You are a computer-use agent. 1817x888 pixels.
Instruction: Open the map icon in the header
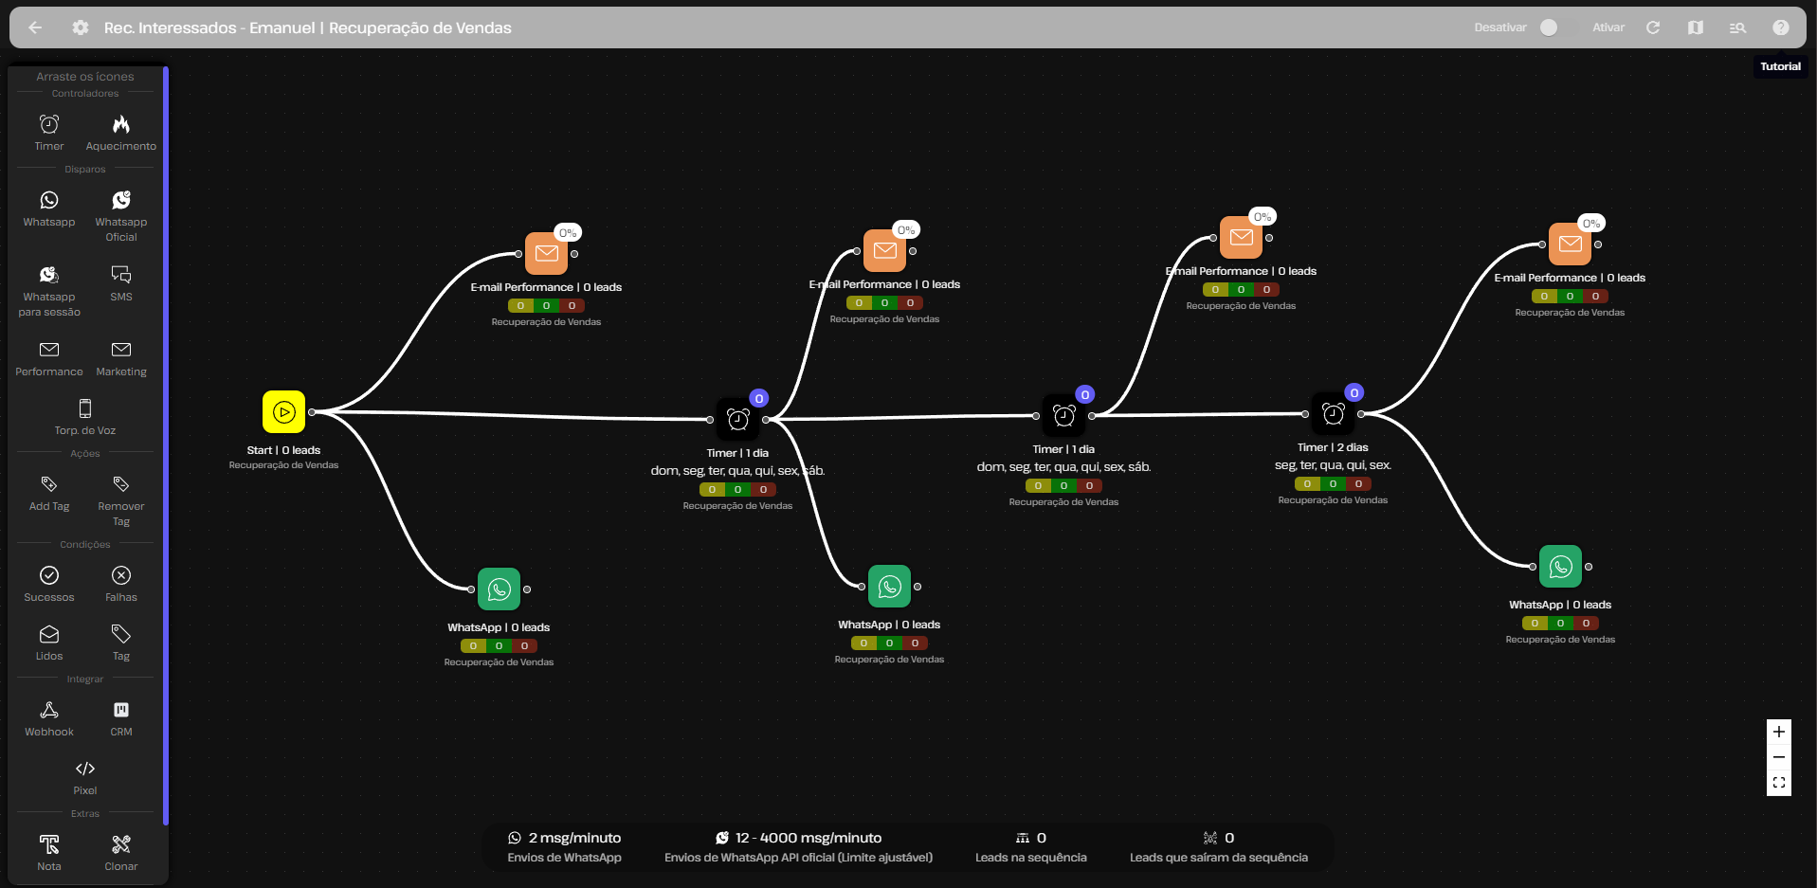1696,27
